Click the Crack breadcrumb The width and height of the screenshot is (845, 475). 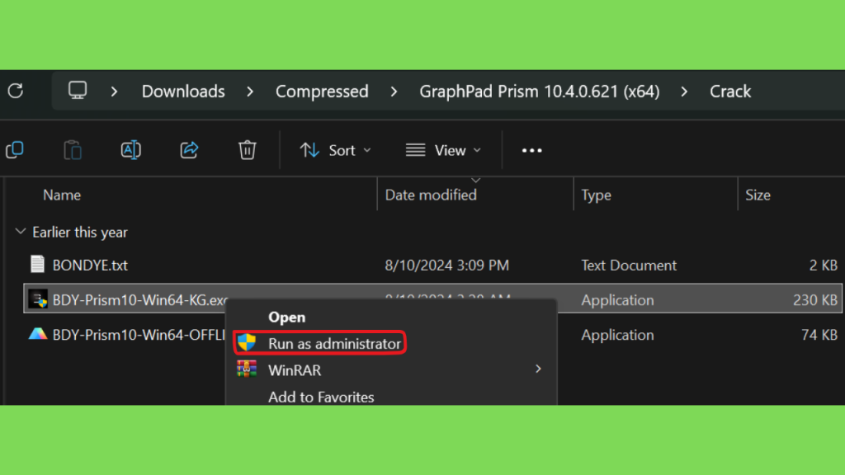(x=730, y=92)
